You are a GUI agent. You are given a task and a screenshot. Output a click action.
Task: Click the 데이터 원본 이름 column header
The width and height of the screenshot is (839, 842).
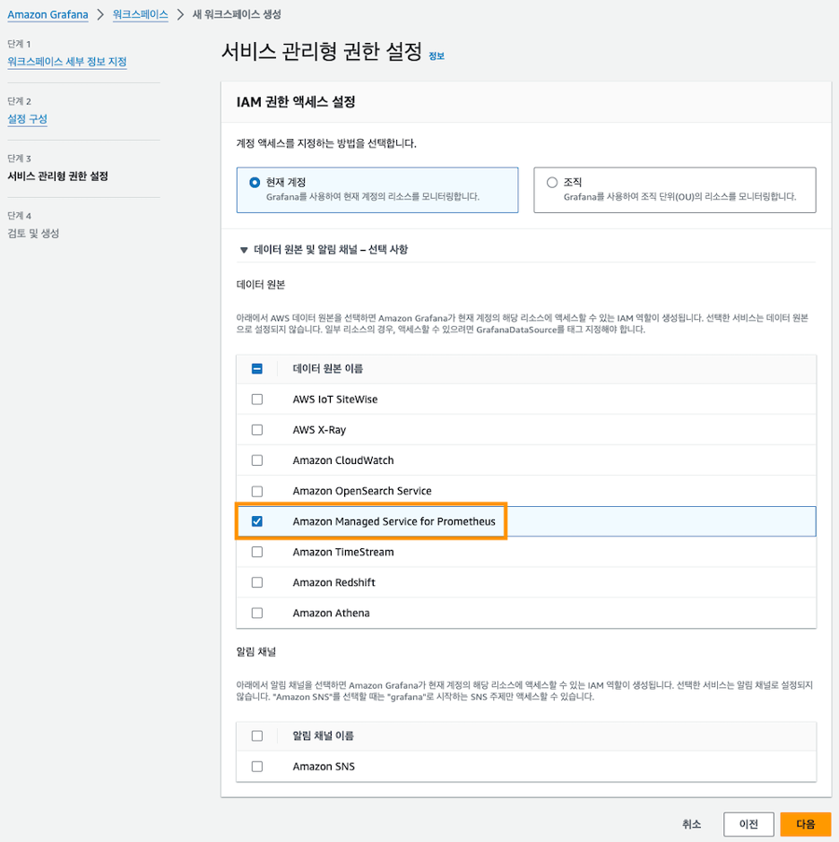click(328, 369)
